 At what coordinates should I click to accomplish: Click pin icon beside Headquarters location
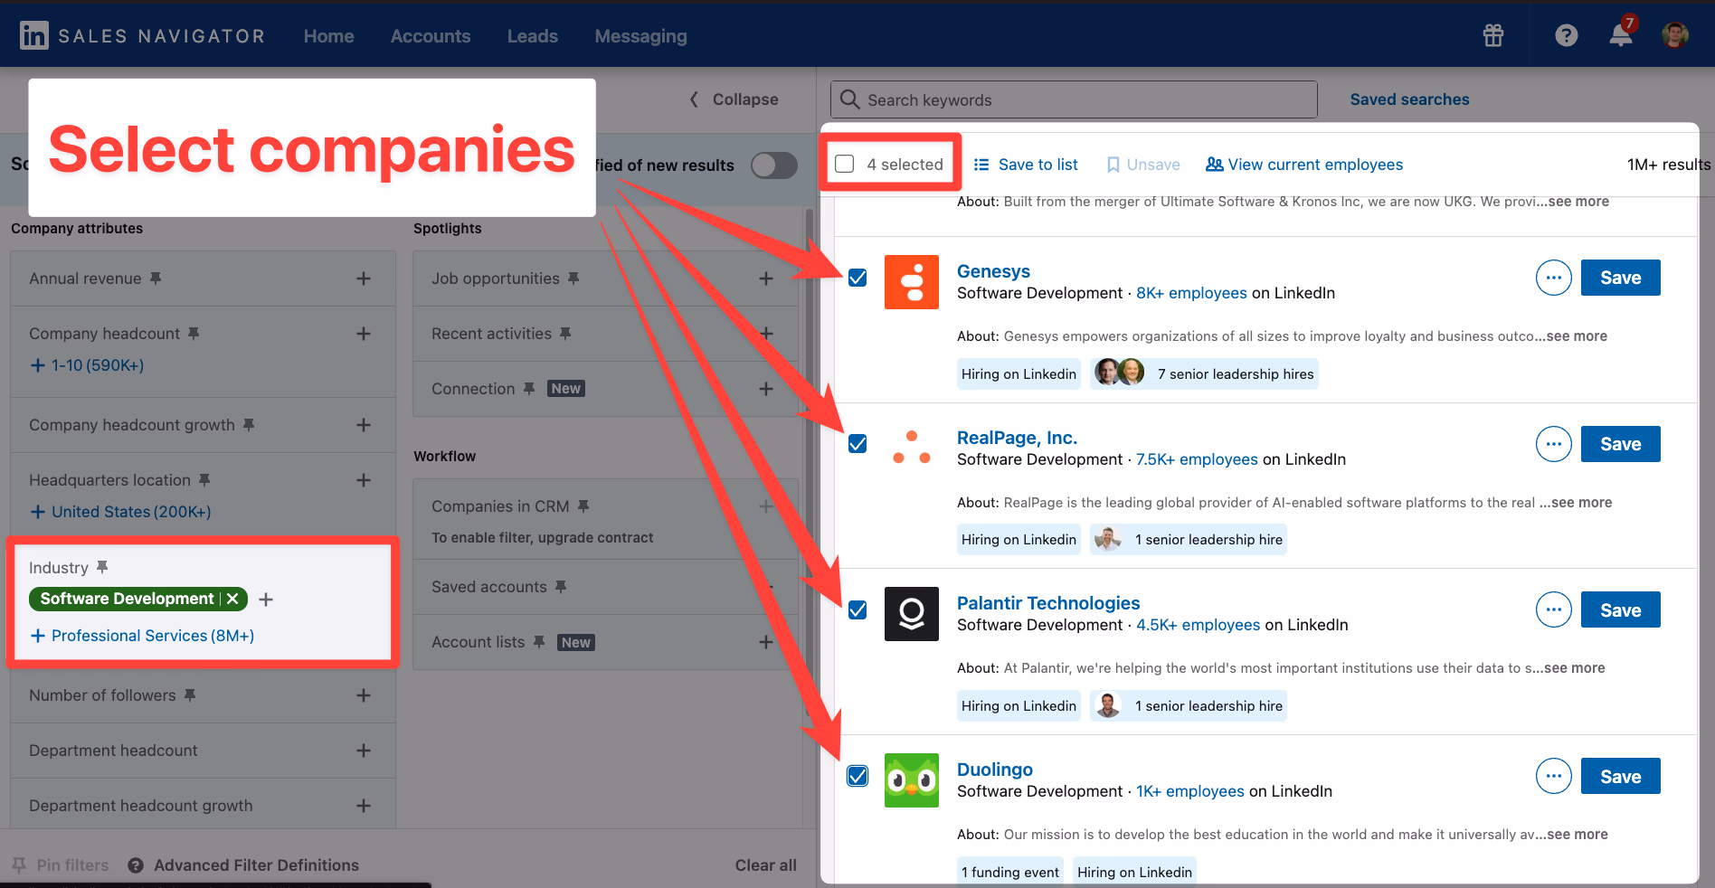204,479
